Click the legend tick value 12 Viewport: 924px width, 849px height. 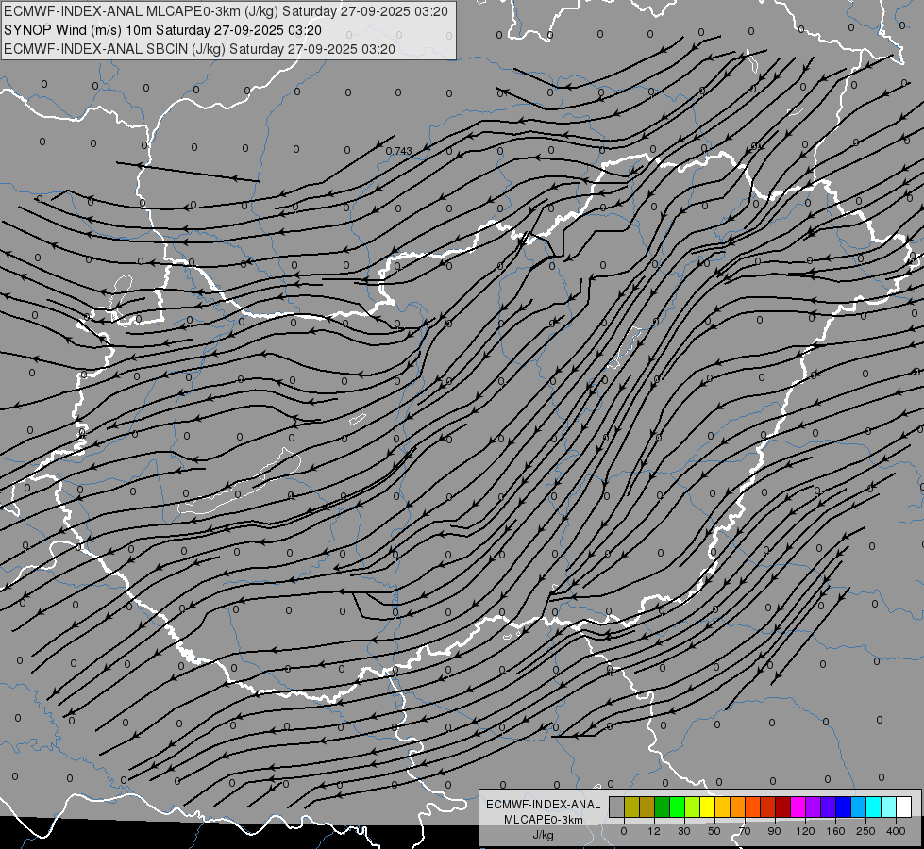point(653,831)
